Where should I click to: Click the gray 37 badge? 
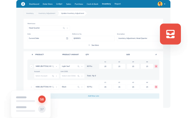pyautogui.click(x=42, y=109)
